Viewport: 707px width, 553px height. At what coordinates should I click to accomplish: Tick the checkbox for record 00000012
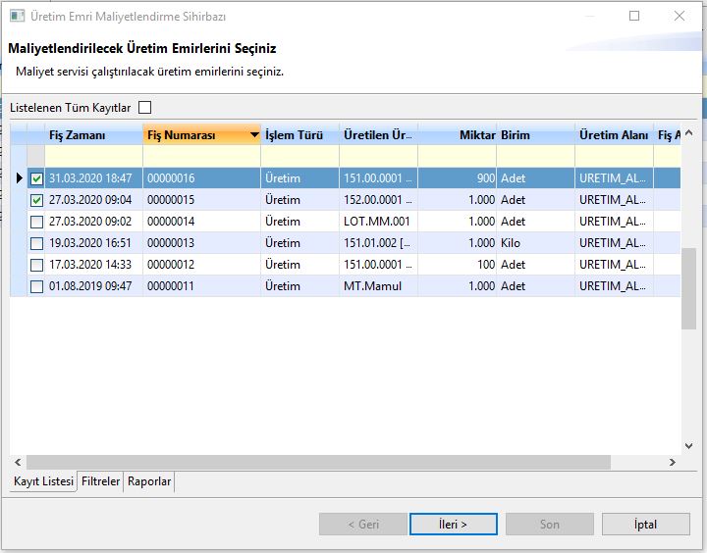(36, 265)
